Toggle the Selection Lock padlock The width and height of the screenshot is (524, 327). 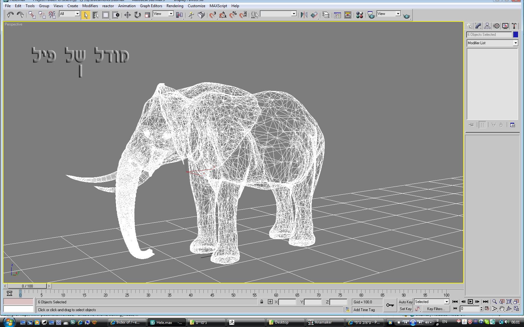tap(262, 302)
